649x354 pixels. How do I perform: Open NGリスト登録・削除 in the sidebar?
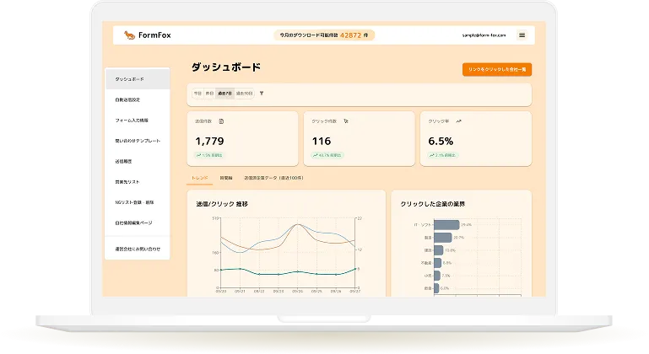pos(138,202)
